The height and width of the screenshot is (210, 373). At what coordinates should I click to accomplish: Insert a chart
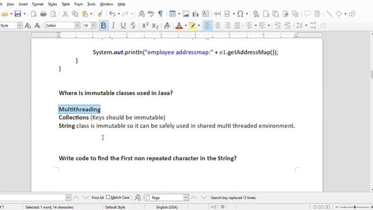click(x=196, y=14)
